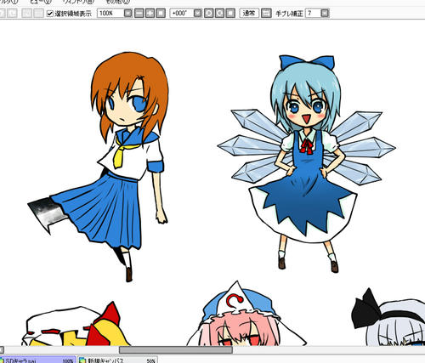Expand the 手ブレ補正 stabilizer dropdown
This screenshot has width=425, height=363.
pyautogui.click(x=325, y=13)
